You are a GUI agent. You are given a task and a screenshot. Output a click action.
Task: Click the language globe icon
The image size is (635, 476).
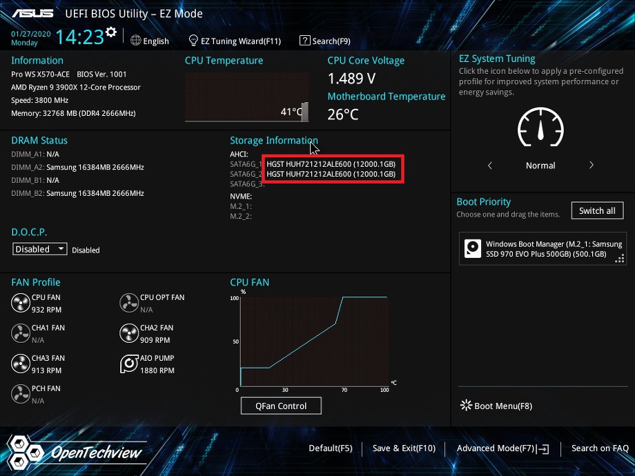click(x=136, y=41)
